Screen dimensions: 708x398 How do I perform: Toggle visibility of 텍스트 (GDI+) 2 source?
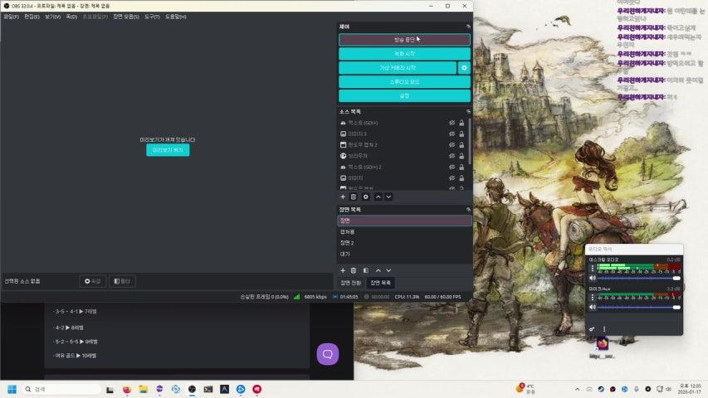[452, 167]
